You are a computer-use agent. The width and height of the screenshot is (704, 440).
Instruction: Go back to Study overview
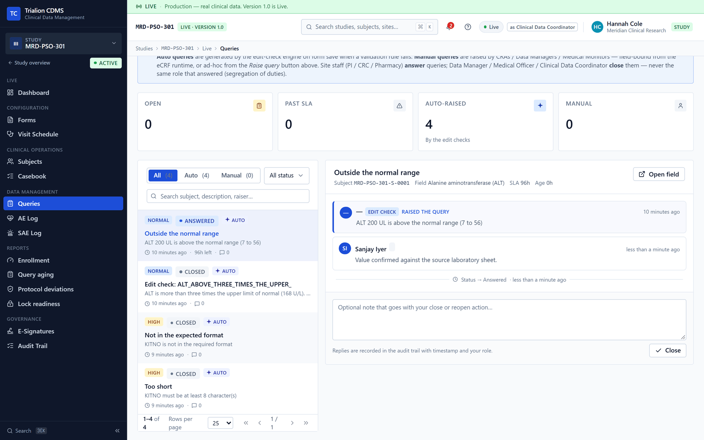(x=29, y=63)
